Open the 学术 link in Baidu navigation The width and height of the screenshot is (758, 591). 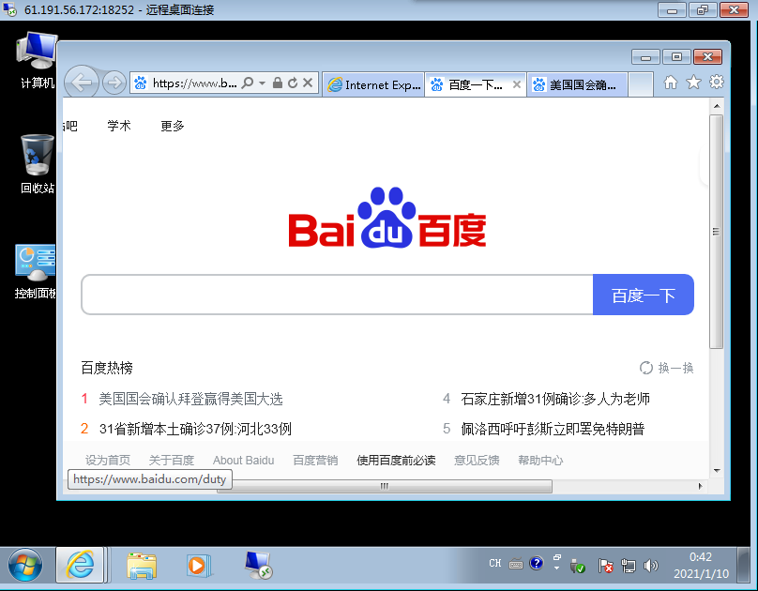click(119, 126)
